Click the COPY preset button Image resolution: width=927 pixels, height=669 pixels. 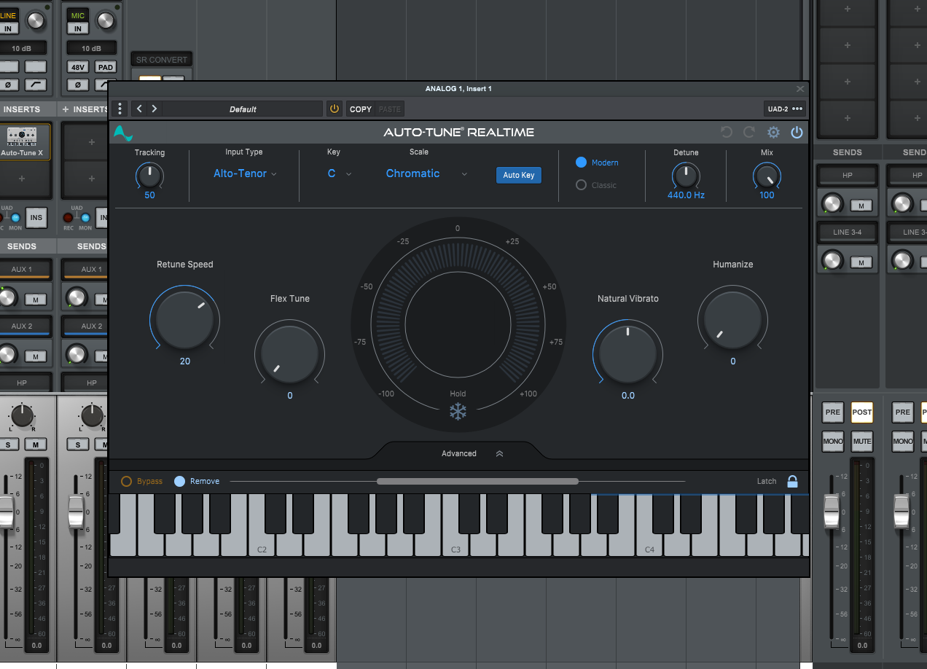tap(360, 108)
